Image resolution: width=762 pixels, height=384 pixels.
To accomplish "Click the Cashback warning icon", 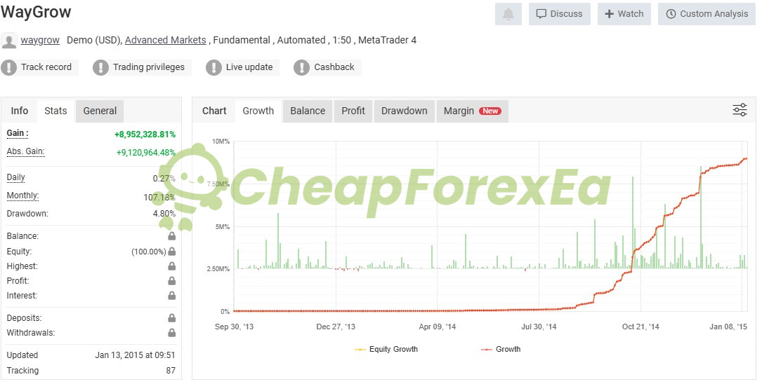I will 301,67.
